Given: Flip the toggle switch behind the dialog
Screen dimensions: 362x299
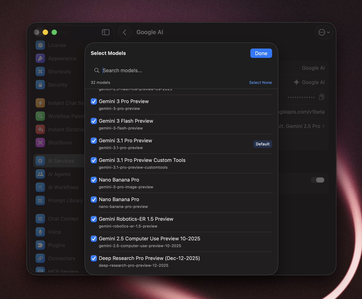Looking at the screenshot, I should [318, 180].
